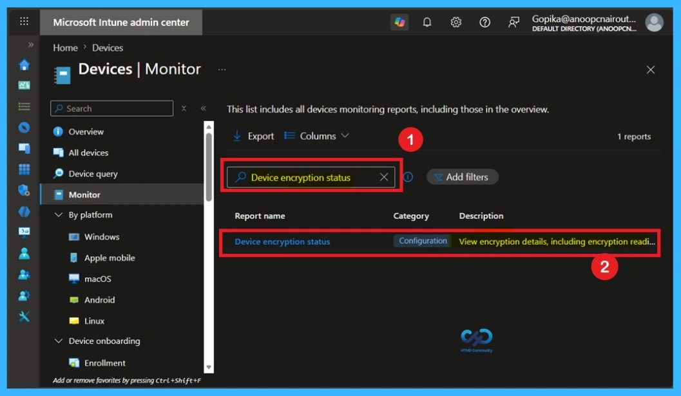Screen dimensions: 681x396
Task: Open Apps grid icon in left rail
Action: click(x=24, y=169)
